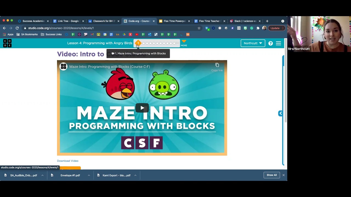351x197 pixels.
Task: Click the Google Classroom bookmark icon
Action: pos(98,34)
